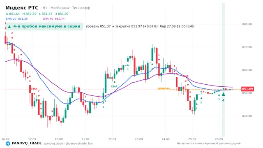Click the green highlighted vertical bar at the latest candle
263x148 pixels.
(224, 70)
